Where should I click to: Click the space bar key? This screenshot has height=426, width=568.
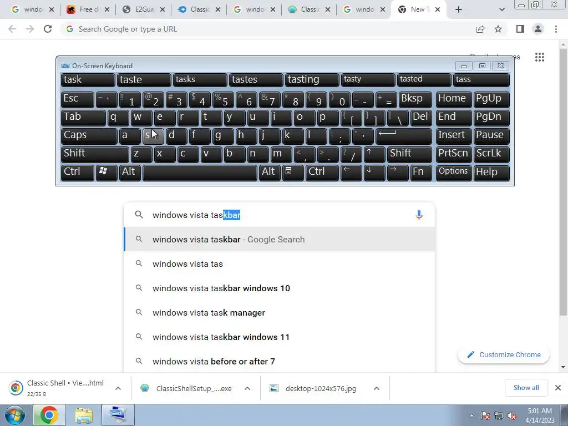(x=200, y=172)
